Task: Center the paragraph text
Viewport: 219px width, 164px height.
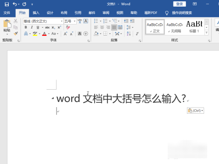Action: pos(102,27)
